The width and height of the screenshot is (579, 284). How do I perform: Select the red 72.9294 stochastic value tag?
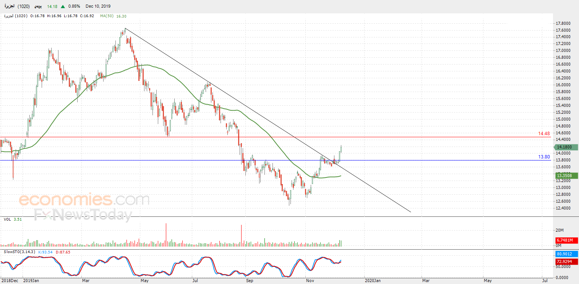click(x=567, y=261)
